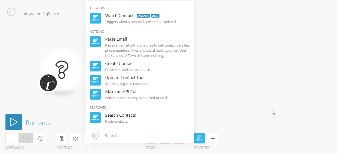Open scenario settings gear icon

(75, 138)
